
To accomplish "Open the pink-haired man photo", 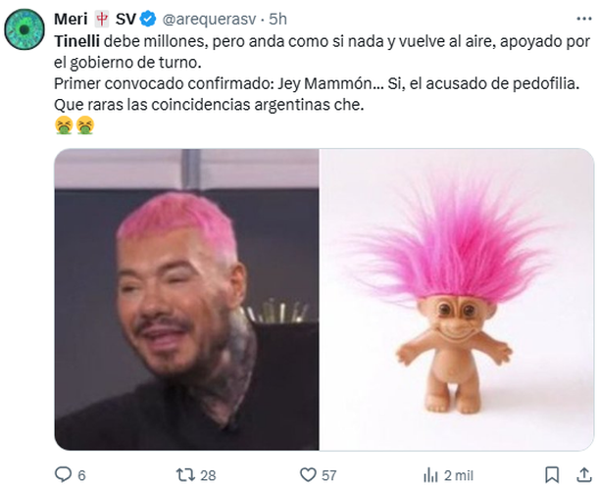I will [x=186, y=300].
